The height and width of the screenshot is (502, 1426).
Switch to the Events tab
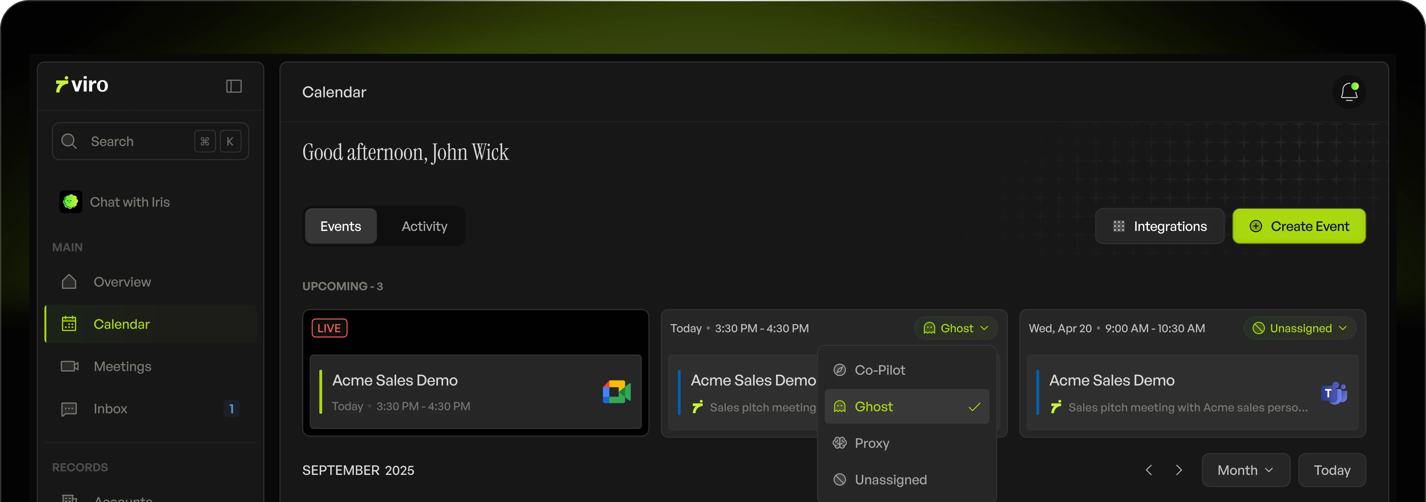tap(340, 226)
